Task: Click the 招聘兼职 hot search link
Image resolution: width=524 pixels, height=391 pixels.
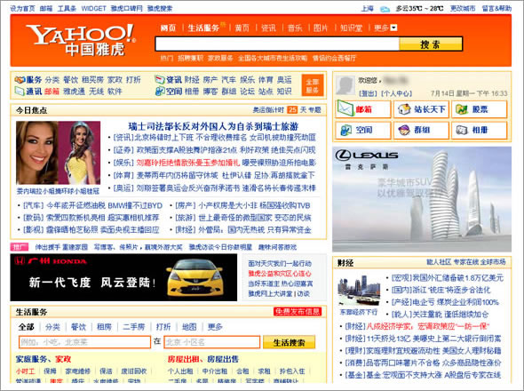Action: tap(190, 58)
